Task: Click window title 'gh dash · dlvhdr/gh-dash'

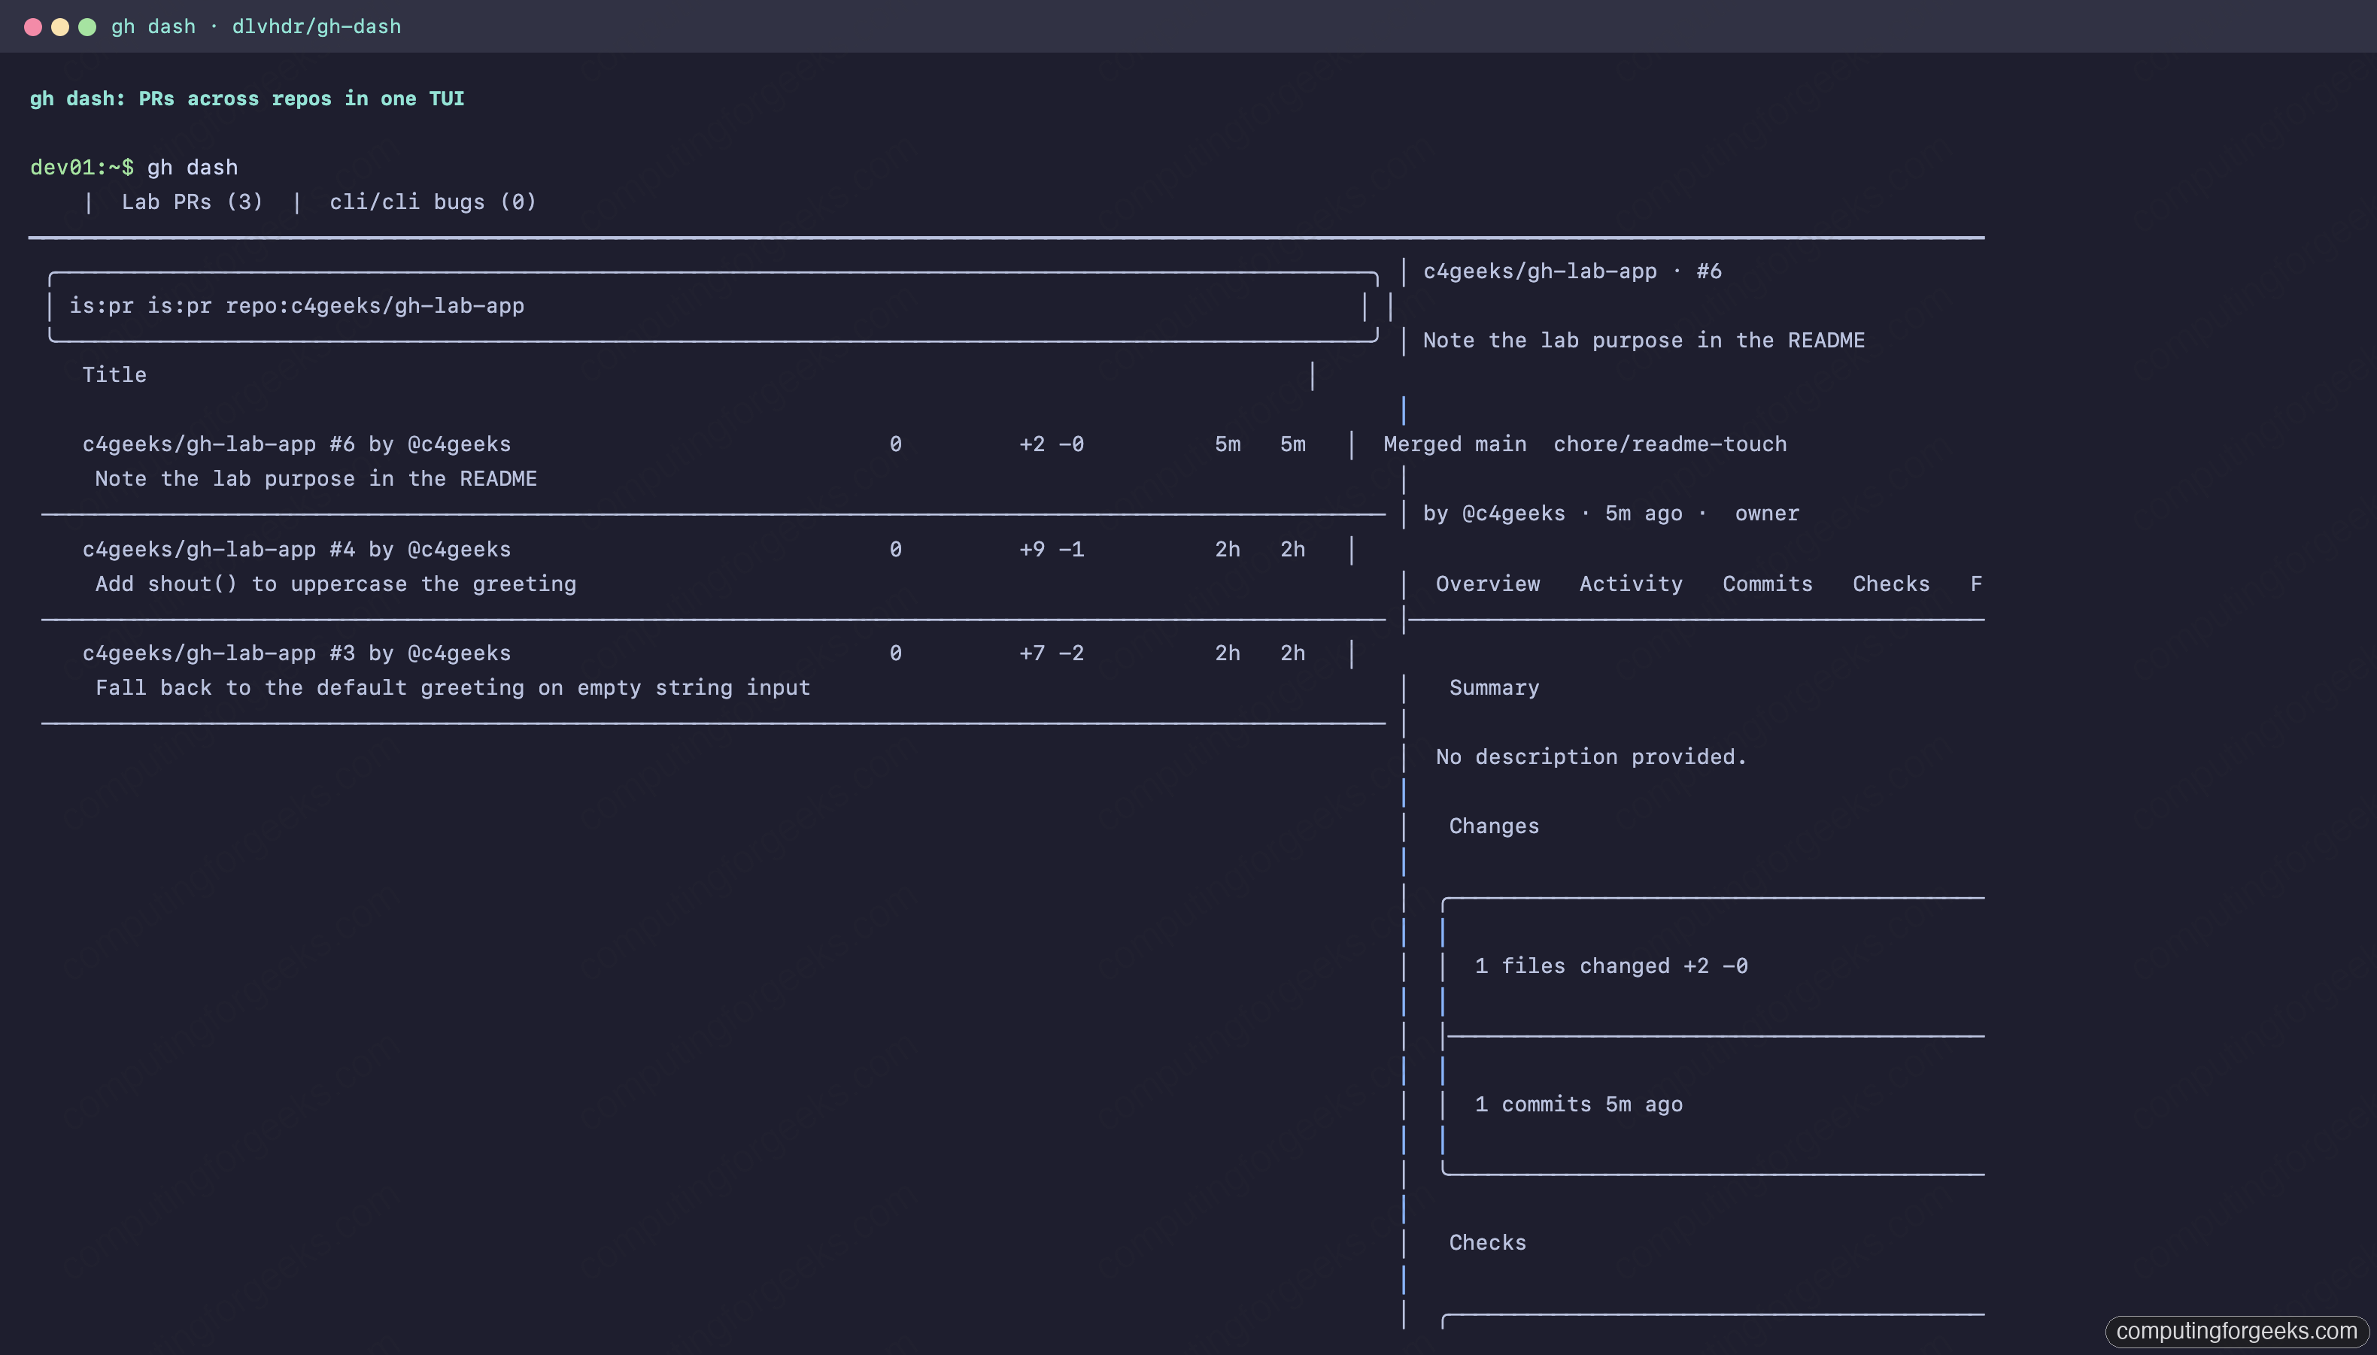Action: 256,26
